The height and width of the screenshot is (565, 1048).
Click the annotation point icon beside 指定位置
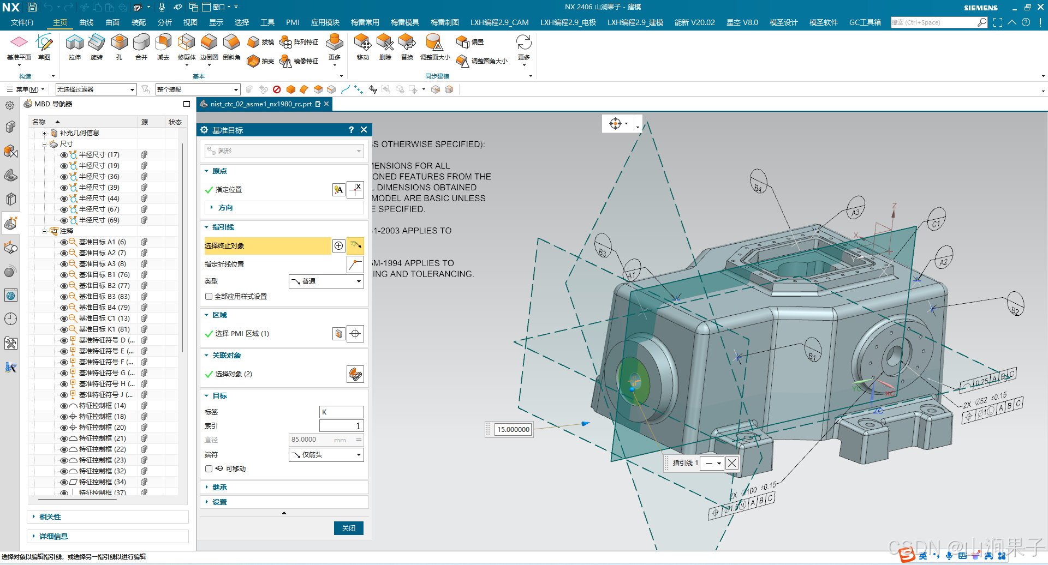coord(339,190)
